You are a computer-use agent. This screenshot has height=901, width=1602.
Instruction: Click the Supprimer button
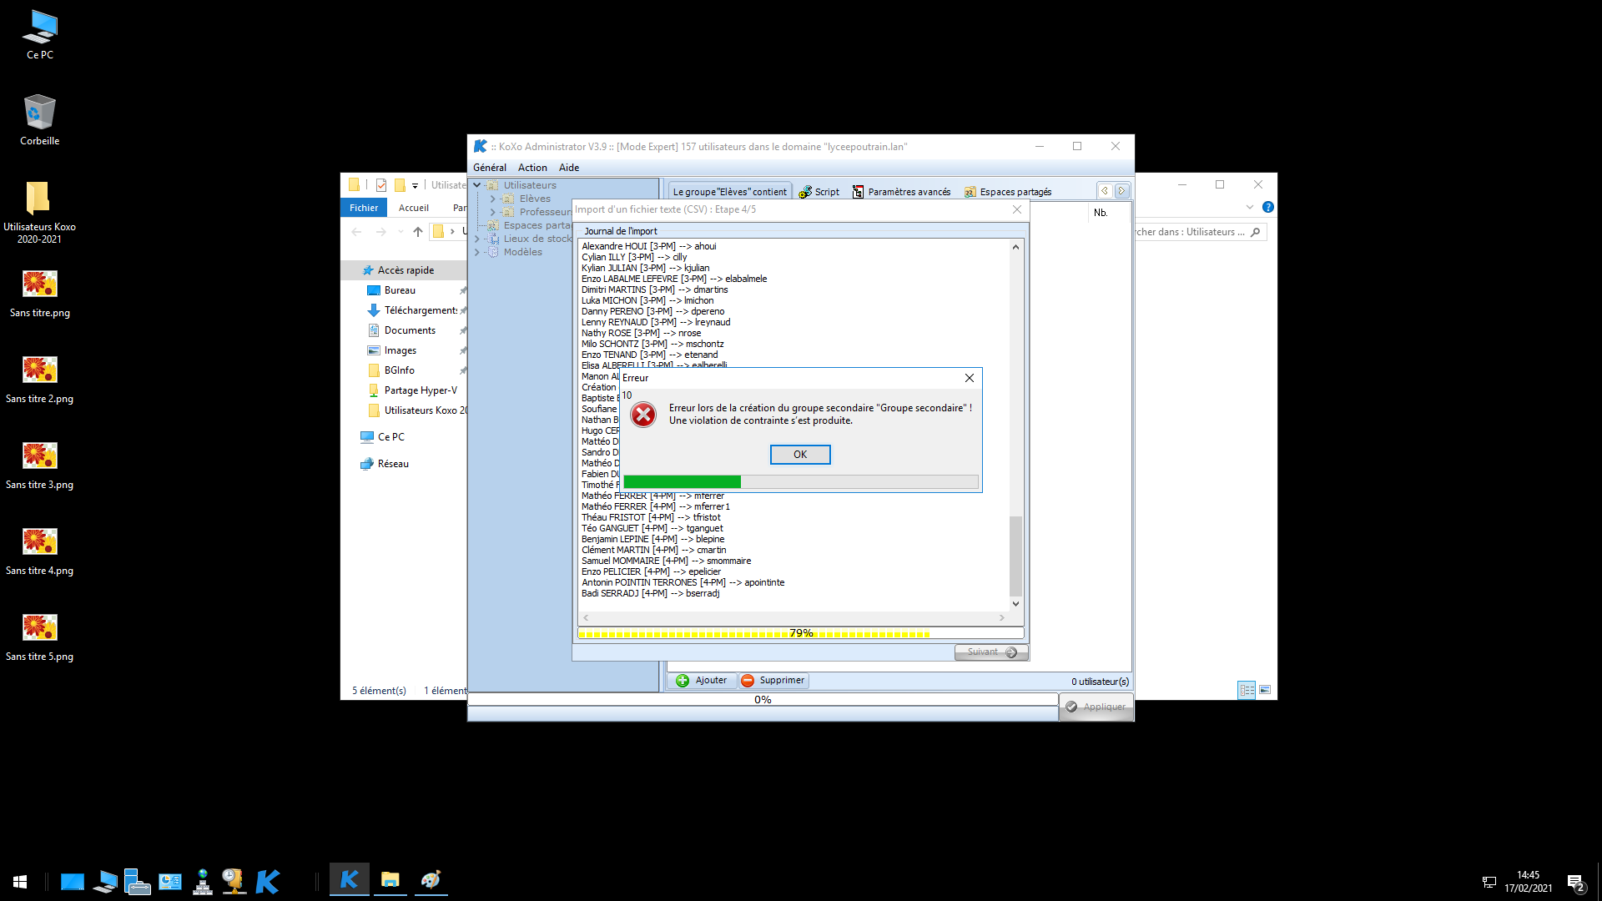tap(773, 681)
